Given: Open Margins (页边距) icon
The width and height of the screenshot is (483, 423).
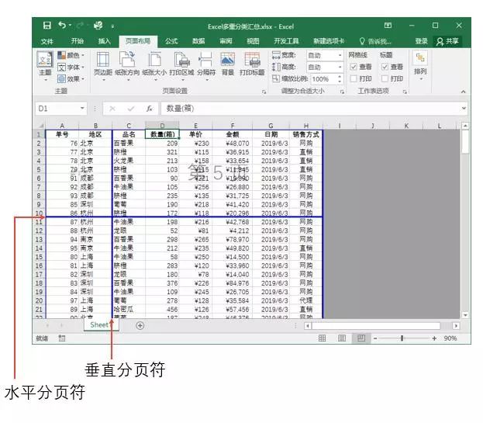Looking at the screenshot, I should click(x=103, y=59).
